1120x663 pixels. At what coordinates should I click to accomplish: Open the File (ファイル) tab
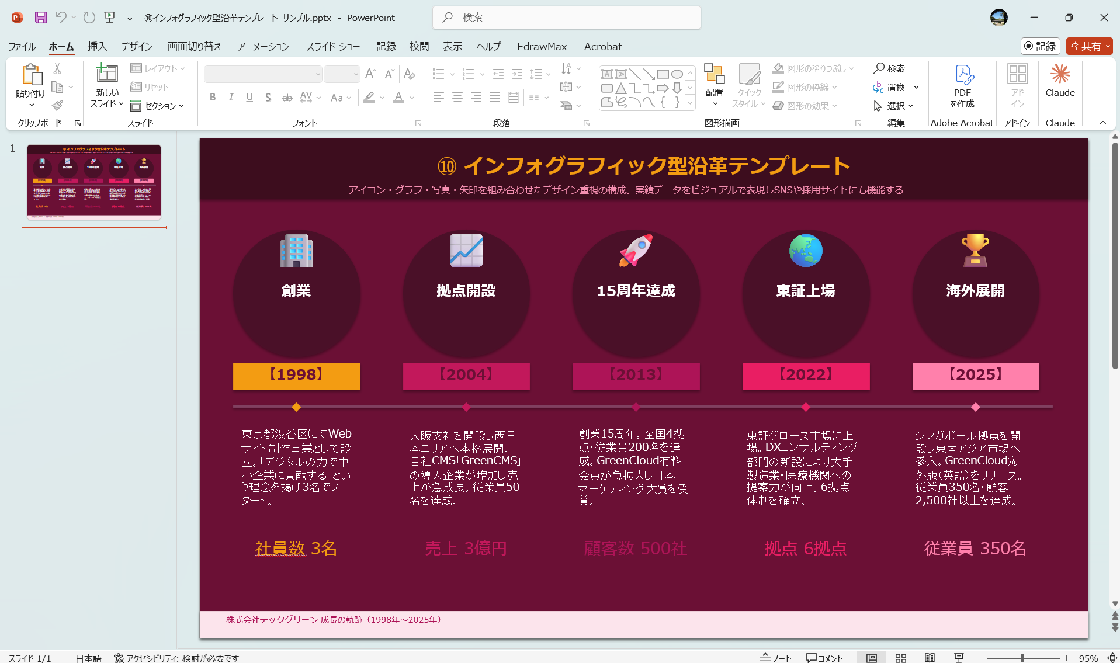coord(22,46)
